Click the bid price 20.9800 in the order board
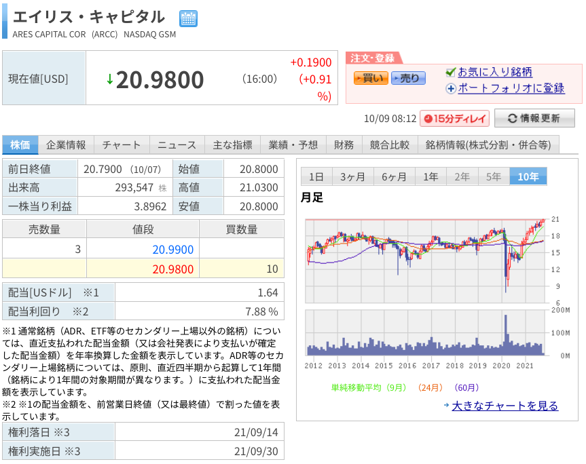Screen dimensions: 586x464 click(x=173, y=269)
